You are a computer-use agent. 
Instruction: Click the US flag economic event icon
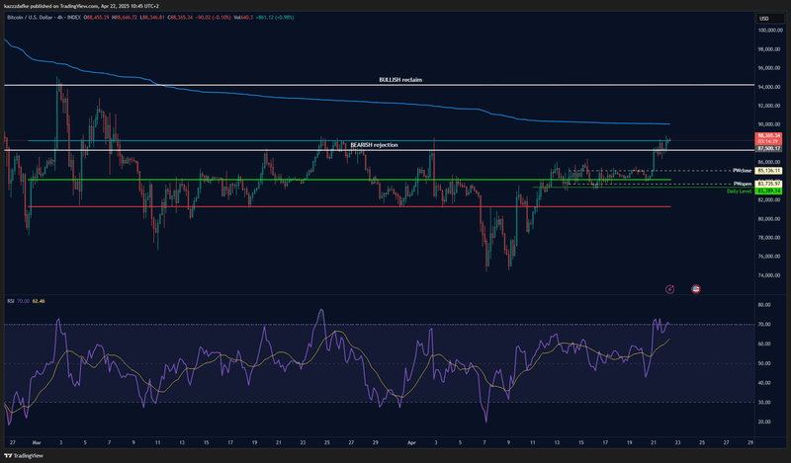pyautogui.click(x=696, y=289)
